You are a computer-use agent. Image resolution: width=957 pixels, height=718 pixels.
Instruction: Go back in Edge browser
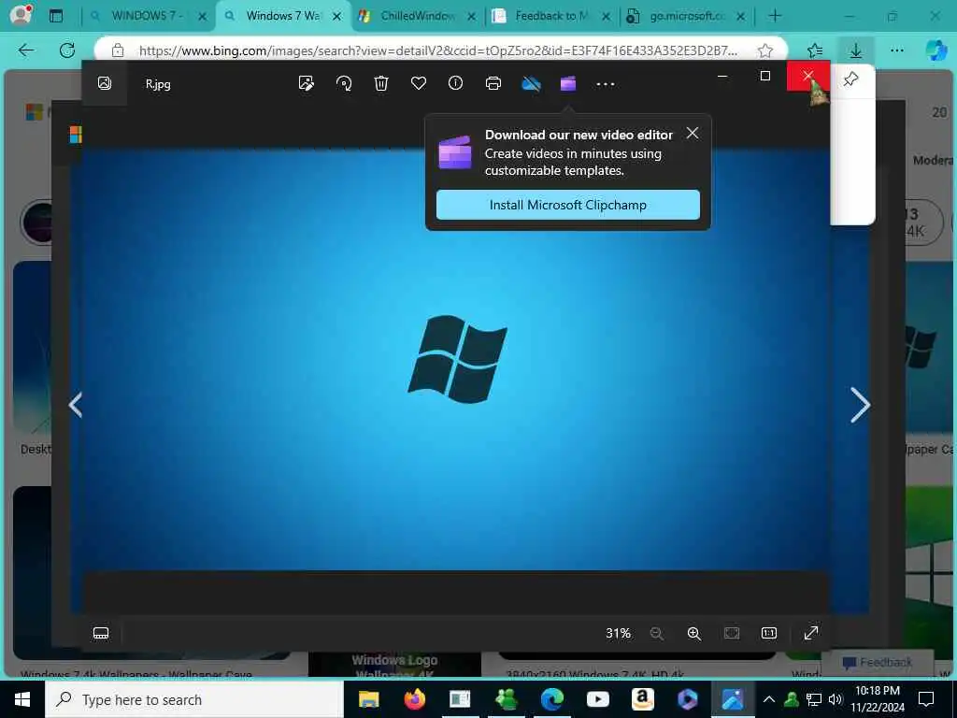pos(26,50)
